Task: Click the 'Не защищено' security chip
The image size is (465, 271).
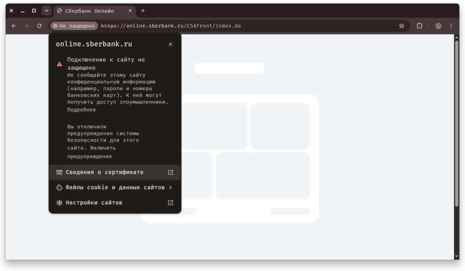Action: 74,26
